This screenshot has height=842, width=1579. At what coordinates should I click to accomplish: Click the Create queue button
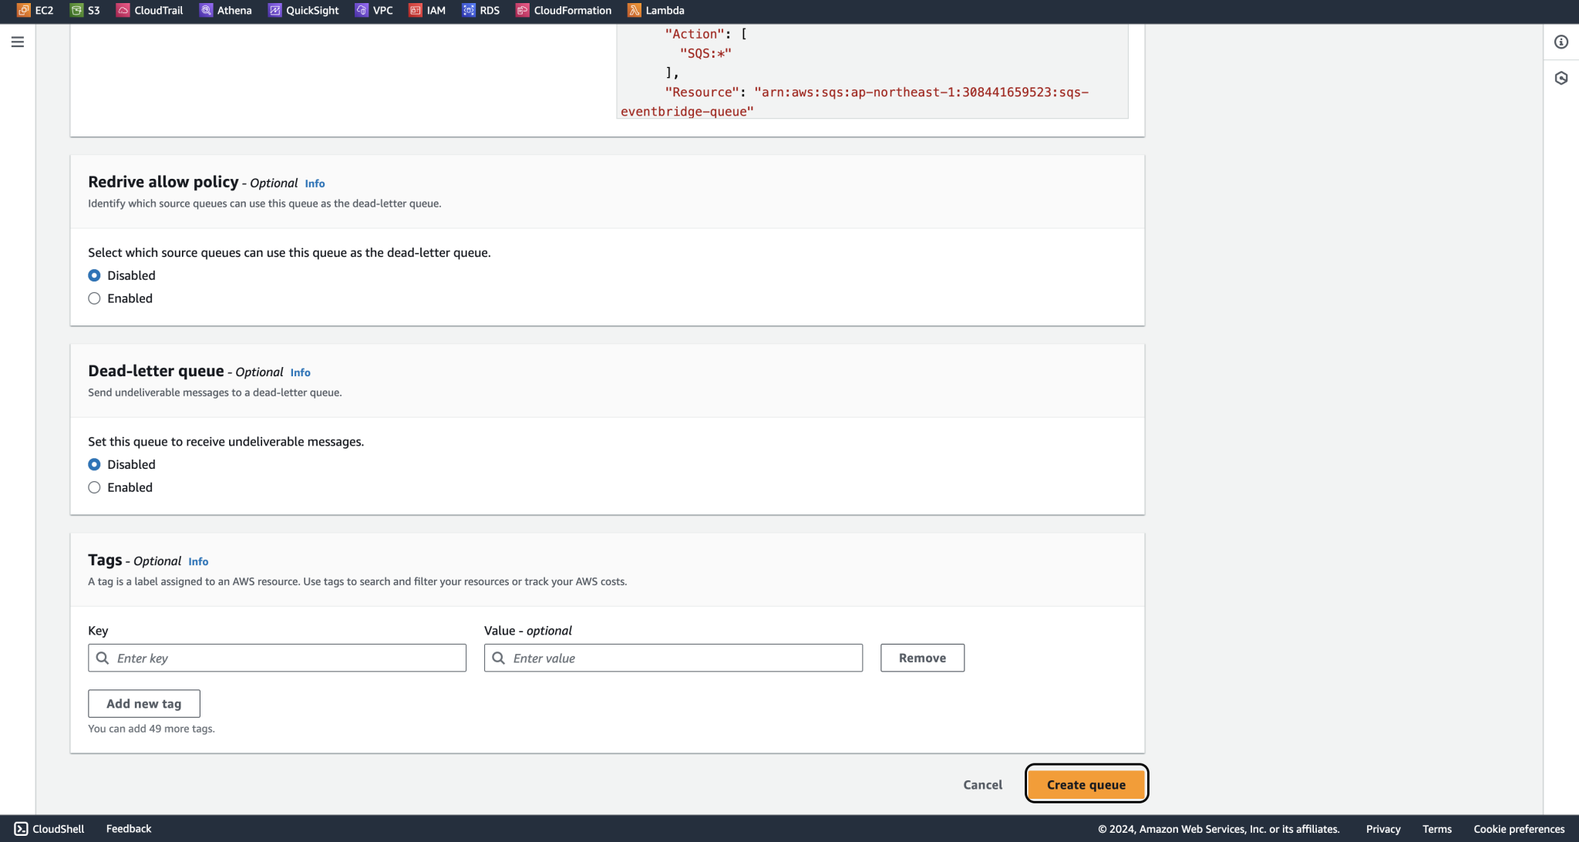(1086, 784)
